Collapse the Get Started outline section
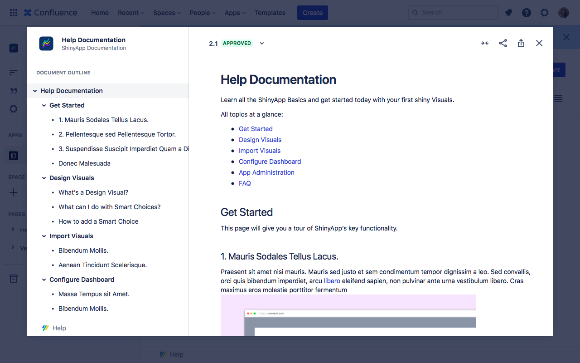Image resolution: width=580 pixels, height=363 pixels. coord(44,105)
